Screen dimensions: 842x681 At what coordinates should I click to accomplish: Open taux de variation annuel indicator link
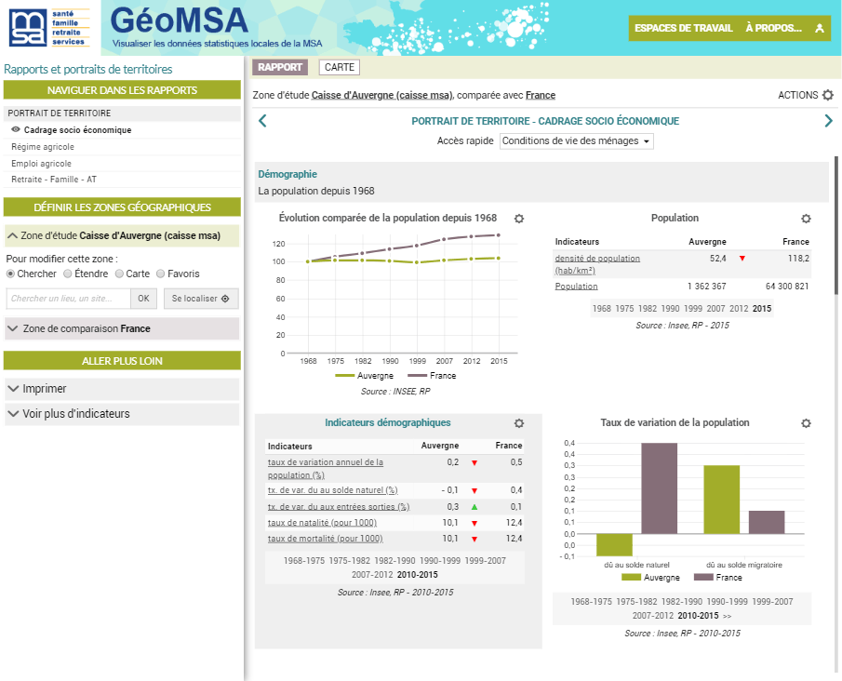[x=326, y=469]
